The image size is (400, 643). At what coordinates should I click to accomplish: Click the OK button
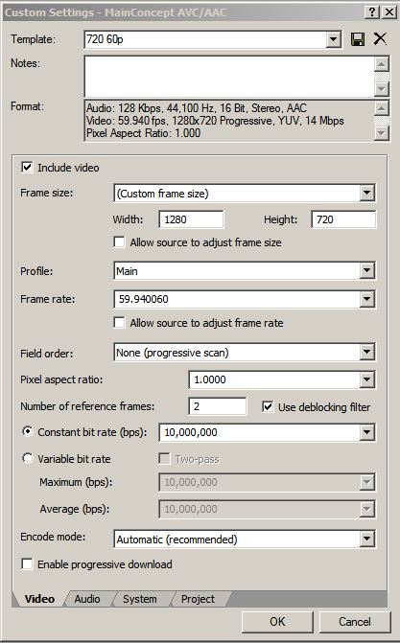(x=277, y=622)
